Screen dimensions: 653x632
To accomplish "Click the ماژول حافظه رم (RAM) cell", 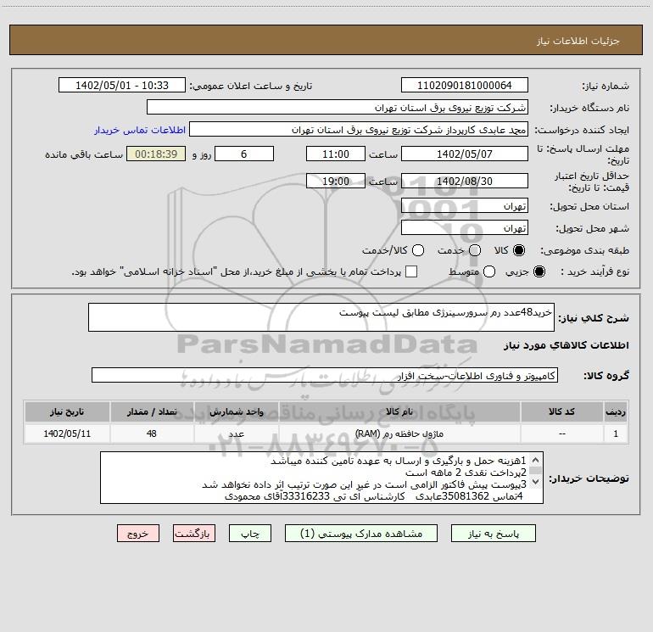I will coord(399,433).
